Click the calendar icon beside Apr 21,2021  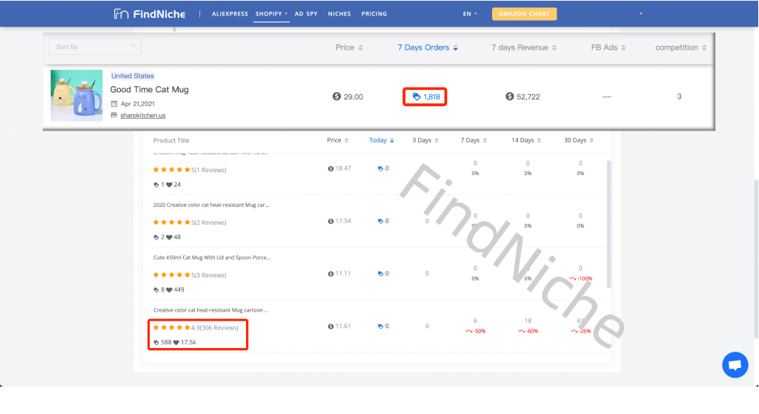[114, 104]
